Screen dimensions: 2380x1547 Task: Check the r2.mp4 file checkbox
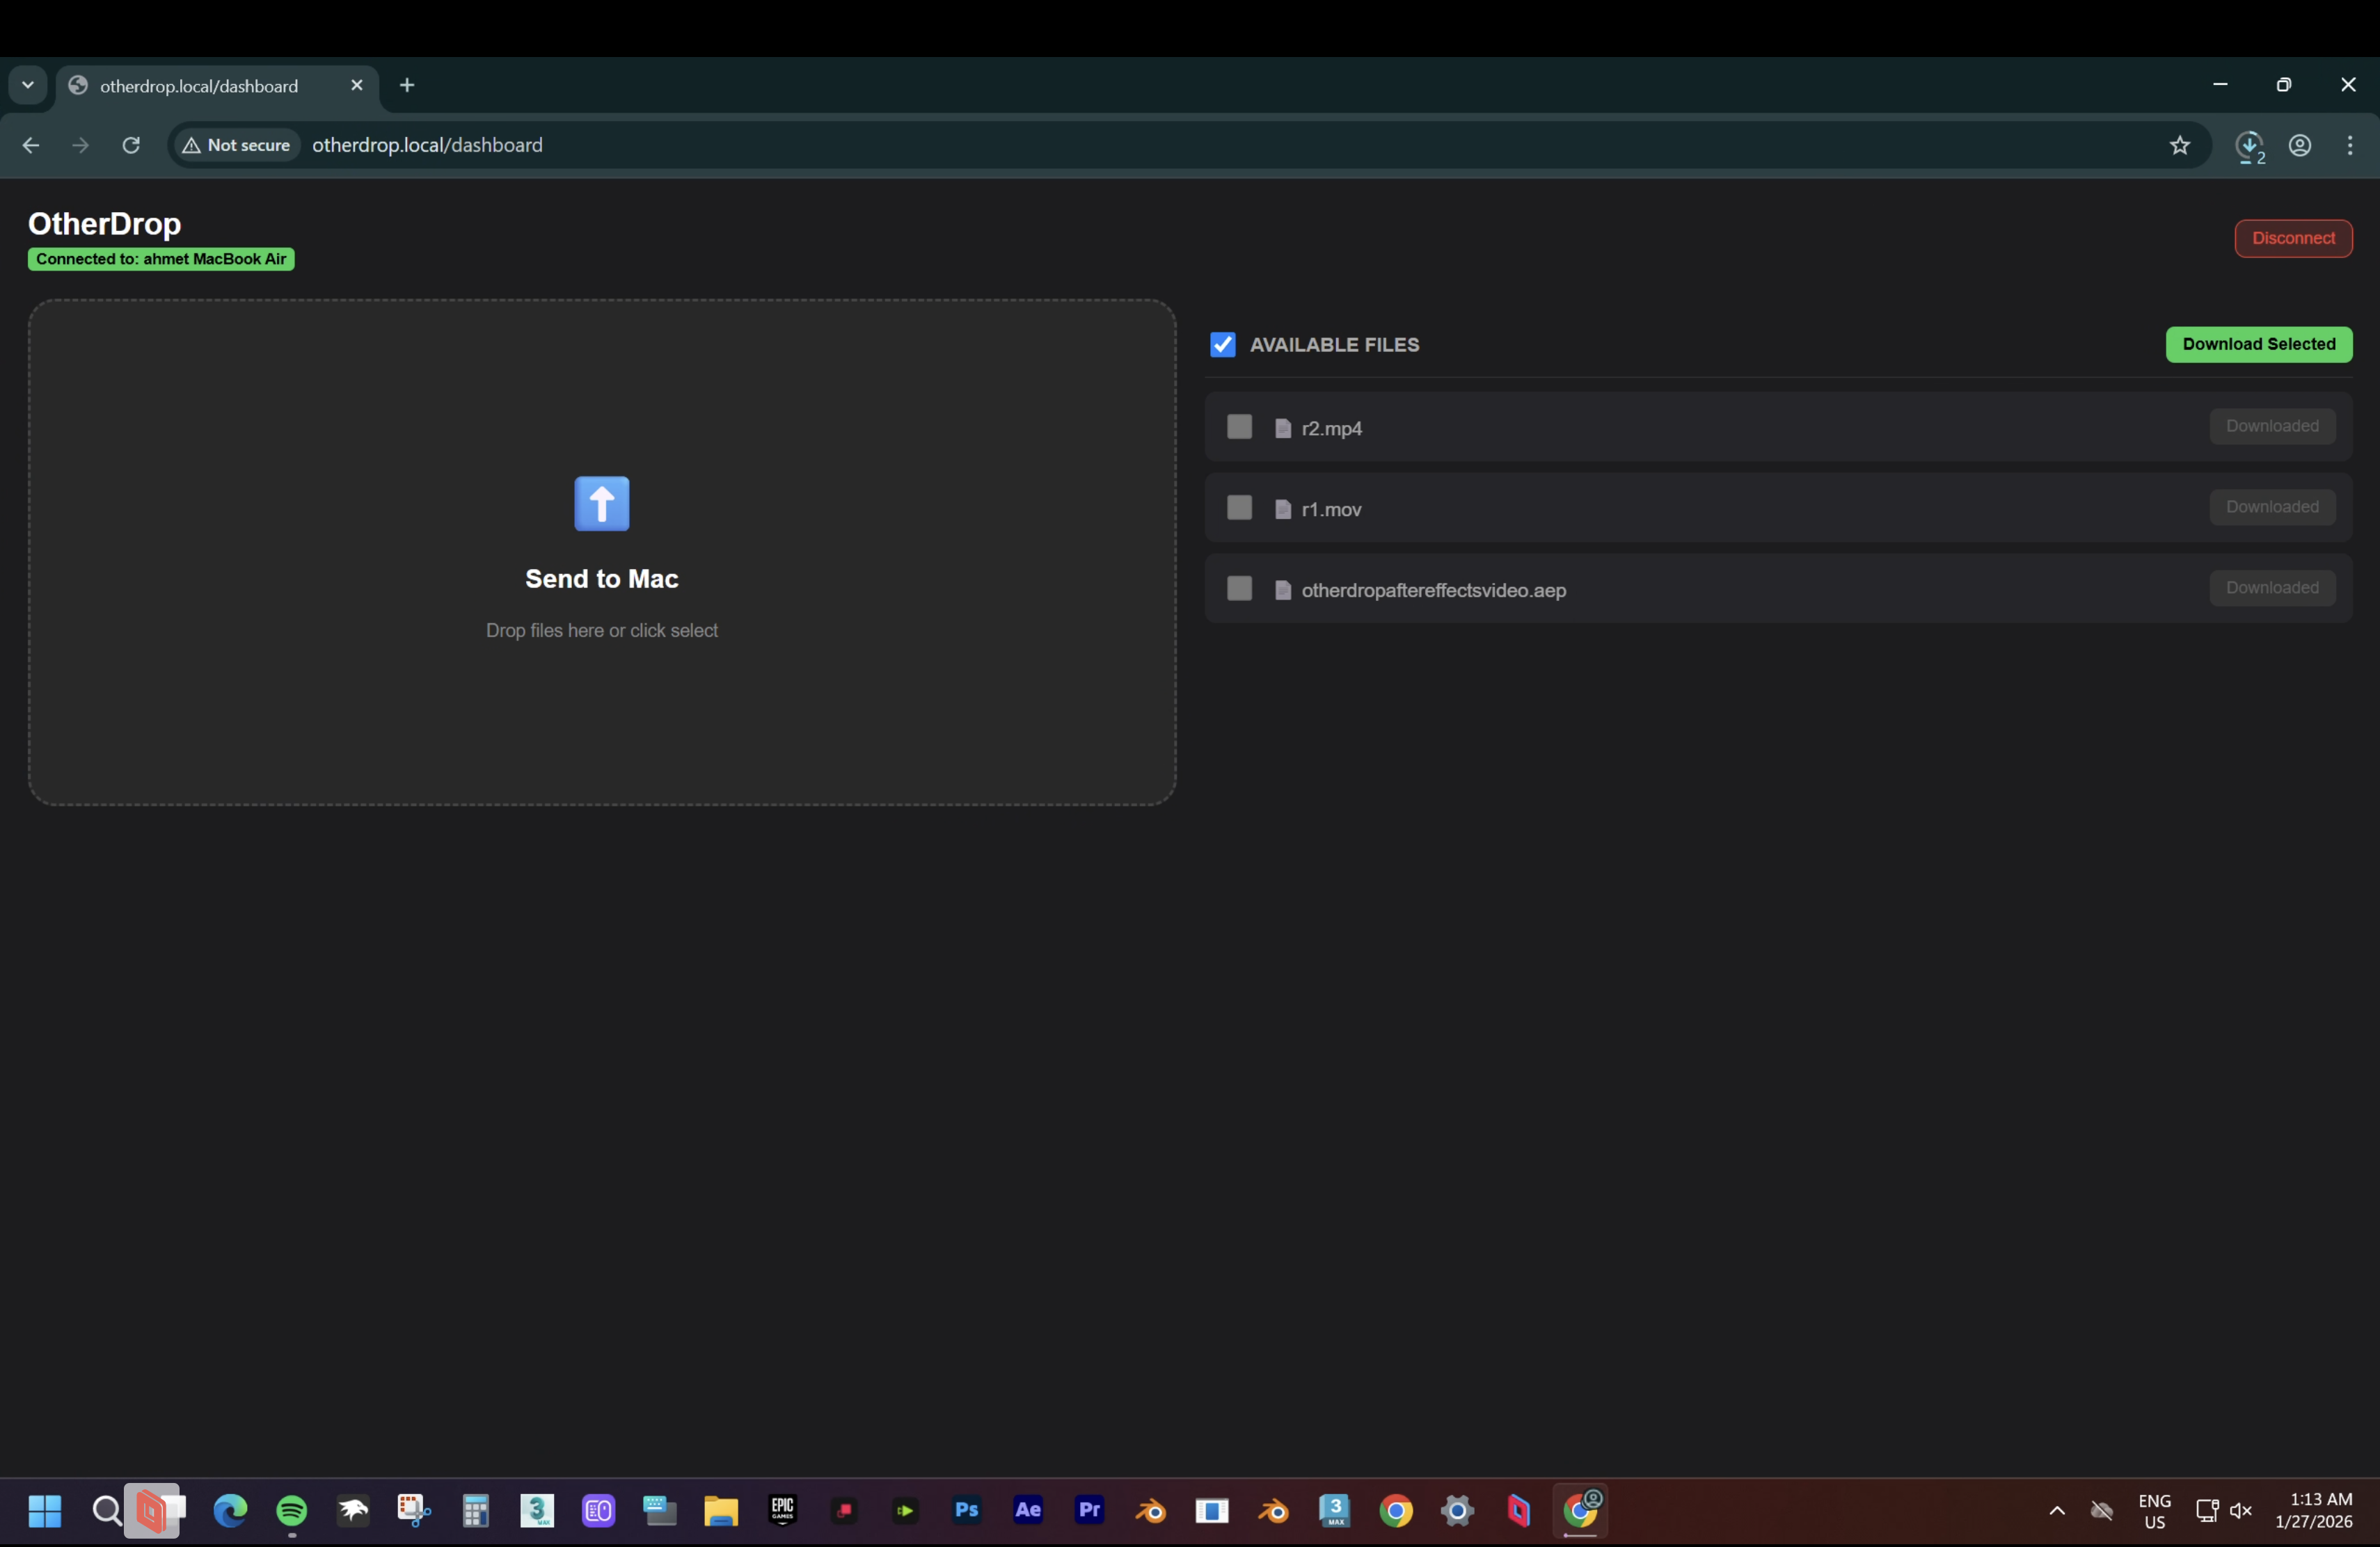1239,426
